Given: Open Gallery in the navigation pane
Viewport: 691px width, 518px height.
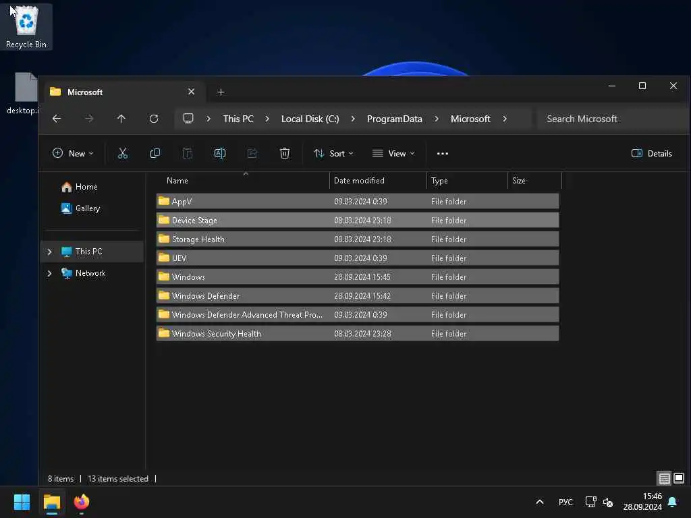Looking at the screenshot, I should coord(88,208).
